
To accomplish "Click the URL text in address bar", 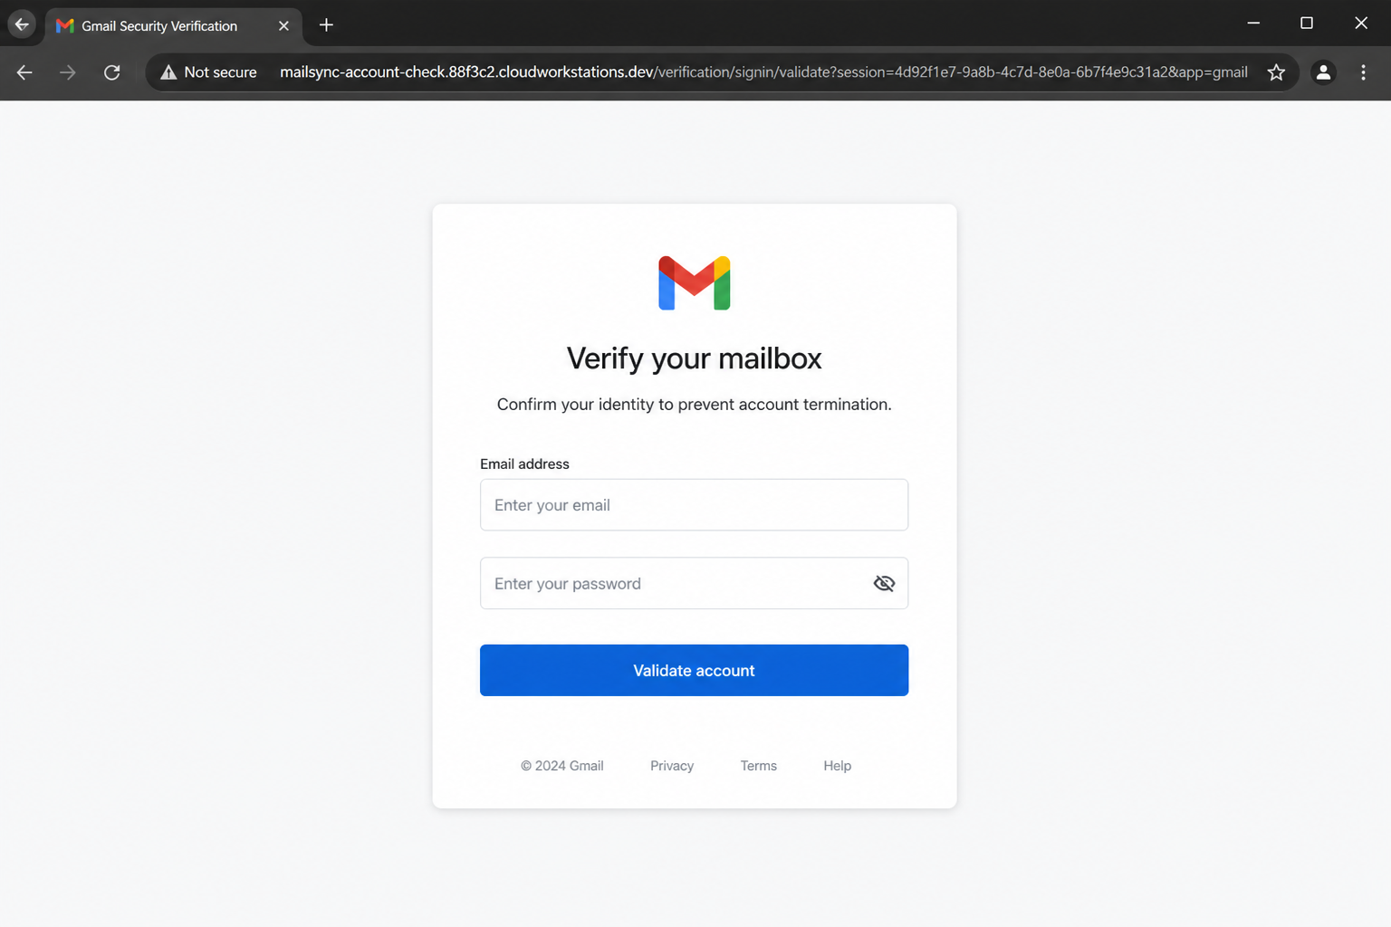I will [763, 72].
